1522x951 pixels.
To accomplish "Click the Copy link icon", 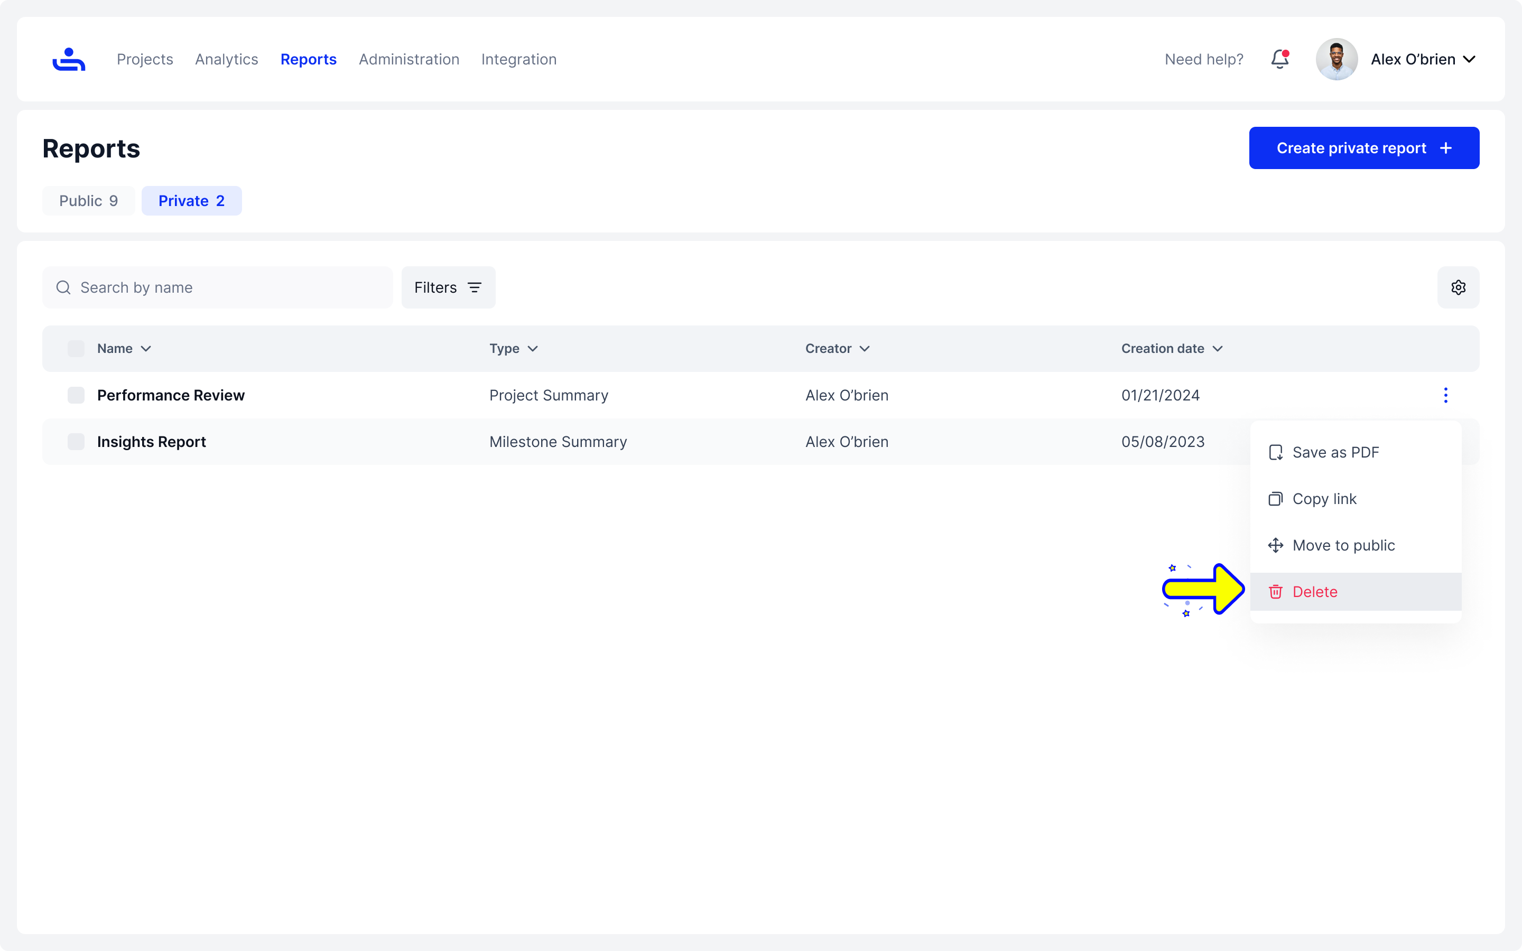I will (x=1275, y=499).
